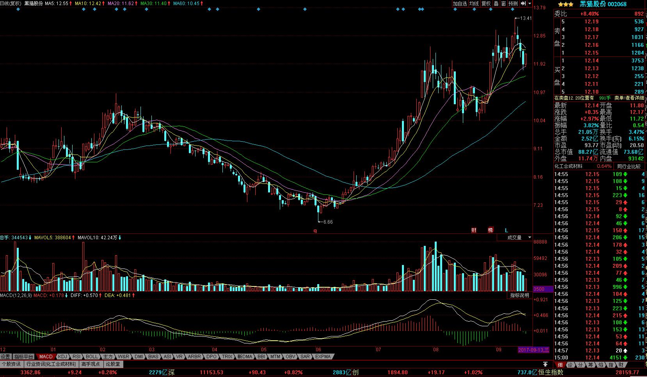Switch to the W&R indicator tab
647x377 pixels.
[x=123, y=357]
